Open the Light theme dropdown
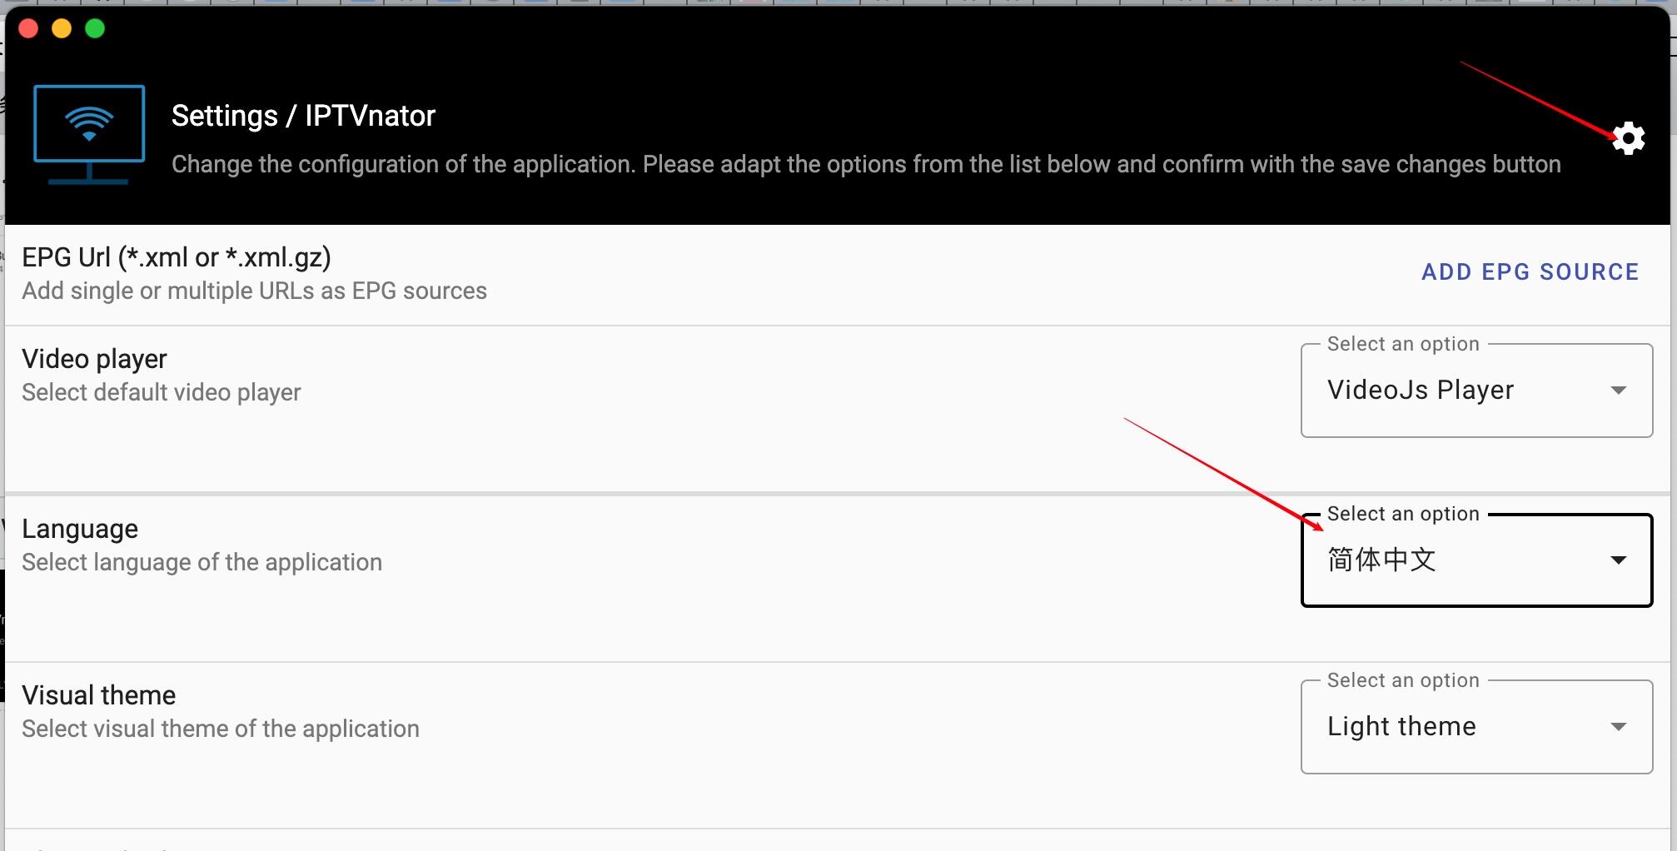1677x851 pixels. pyautogui.click(x=1476, y=727)
